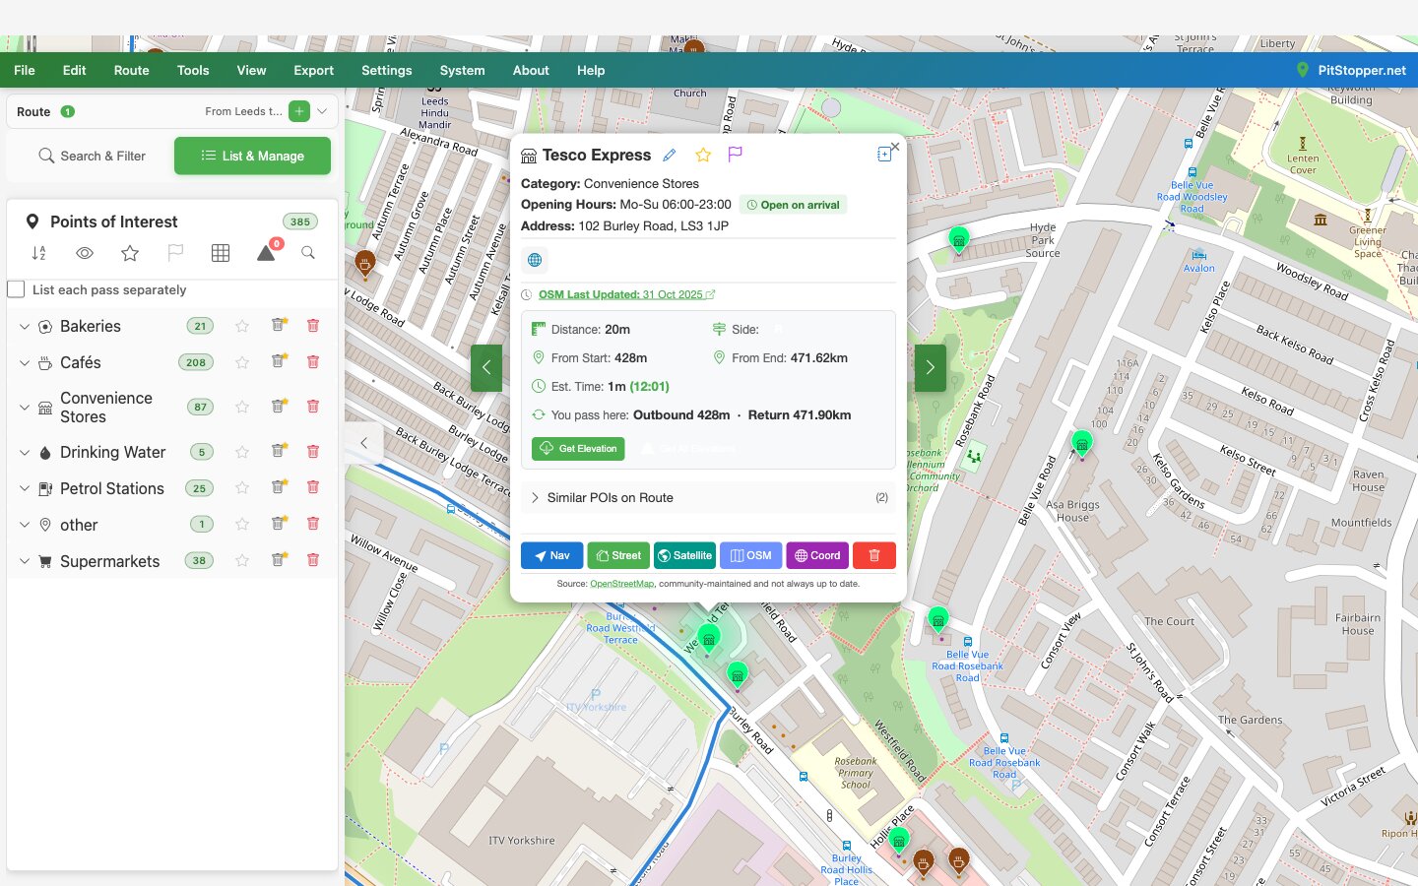
Task: Expand the 'other' category
Action: click(25, 526)
